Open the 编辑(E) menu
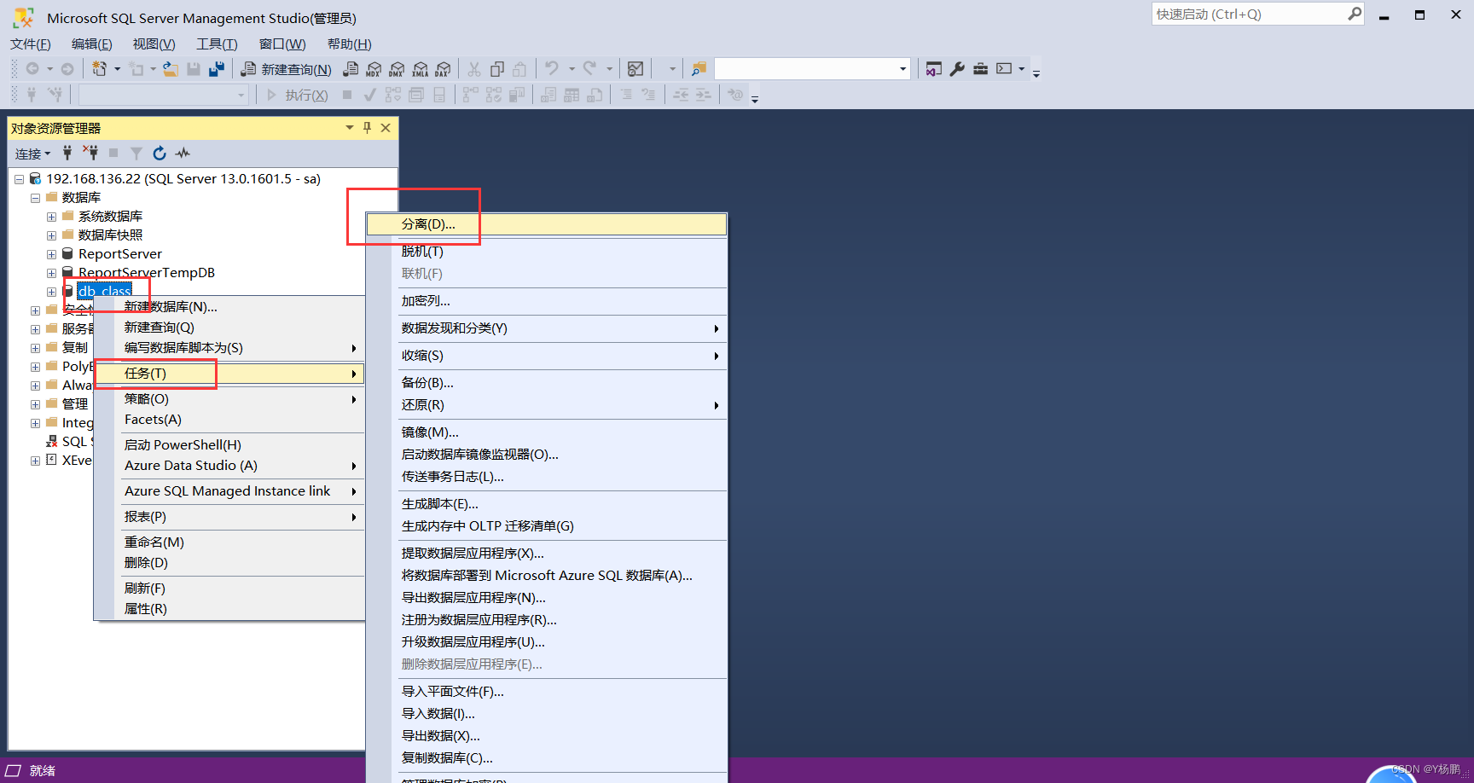Viewport: 1474px width, 783px height. click(x=92, y=44)
